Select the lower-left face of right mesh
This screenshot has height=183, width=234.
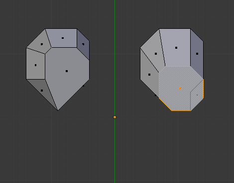pyautogui.click(x=149, y=75)
